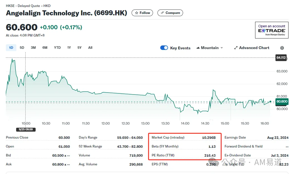Click the Previous Close value 60.500
This screenshot has width=291, height=174.
click(x=64, y=138)
